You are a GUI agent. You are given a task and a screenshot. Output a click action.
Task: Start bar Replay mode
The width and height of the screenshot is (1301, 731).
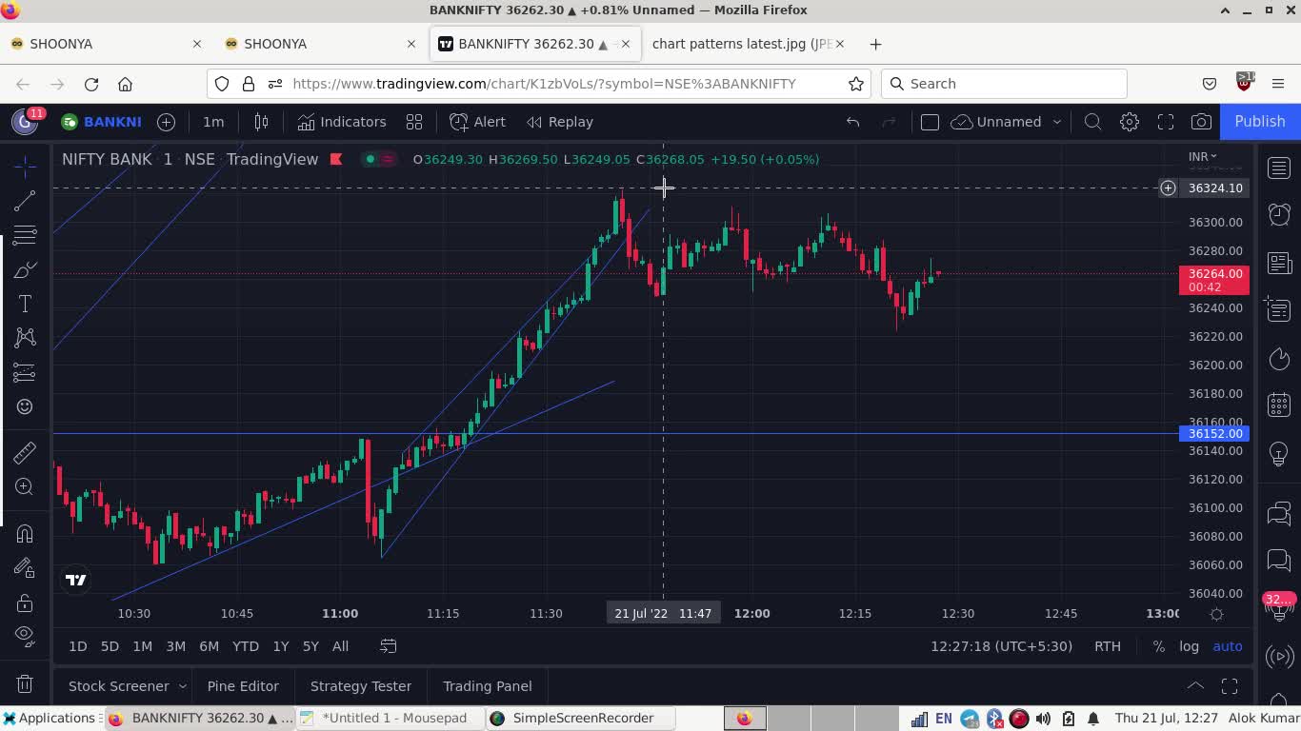click(560, 122)
